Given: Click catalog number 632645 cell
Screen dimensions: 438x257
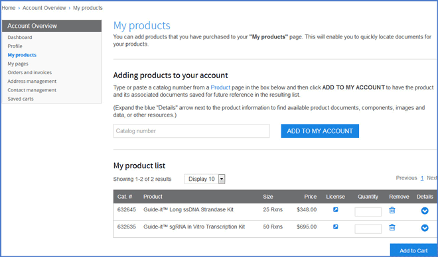Looking at the screenshot, I should 127,209.
